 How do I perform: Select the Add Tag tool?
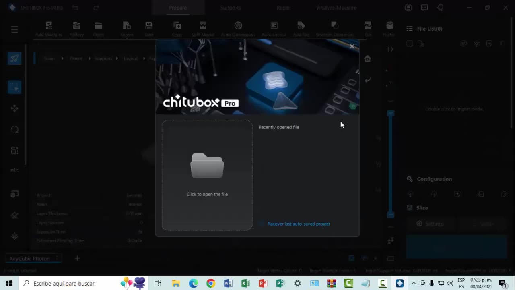coord(301,29)
